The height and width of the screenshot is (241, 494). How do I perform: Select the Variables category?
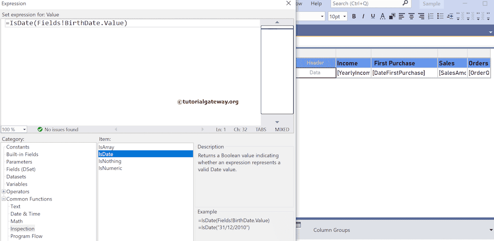pos(17,184)
